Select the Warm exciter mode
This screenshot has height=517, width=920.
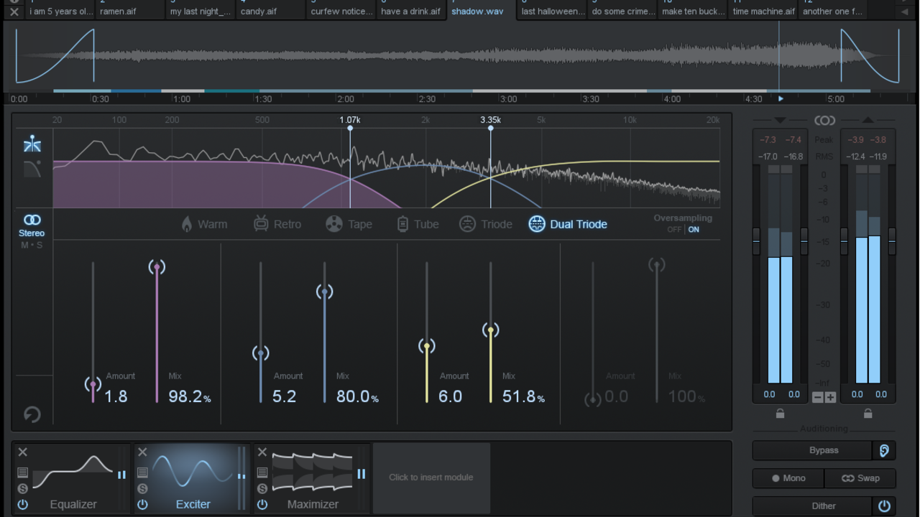[x=204, y=224]
